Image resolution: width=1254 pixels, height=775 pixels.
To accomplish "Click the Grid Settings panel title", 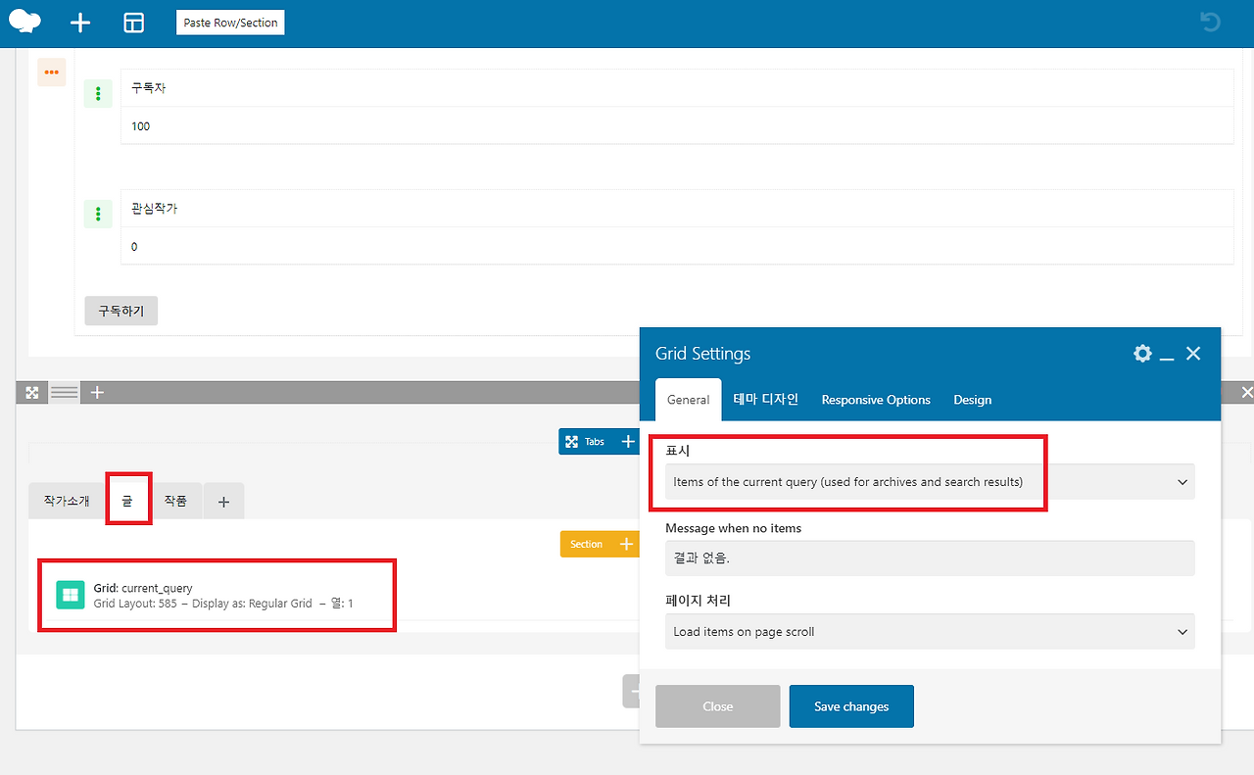I will [x=703, y=354].
